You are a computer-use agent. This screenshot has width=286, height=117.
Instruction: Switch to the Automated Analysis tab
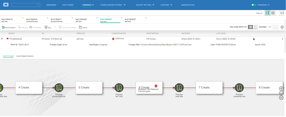click(25, 56)
